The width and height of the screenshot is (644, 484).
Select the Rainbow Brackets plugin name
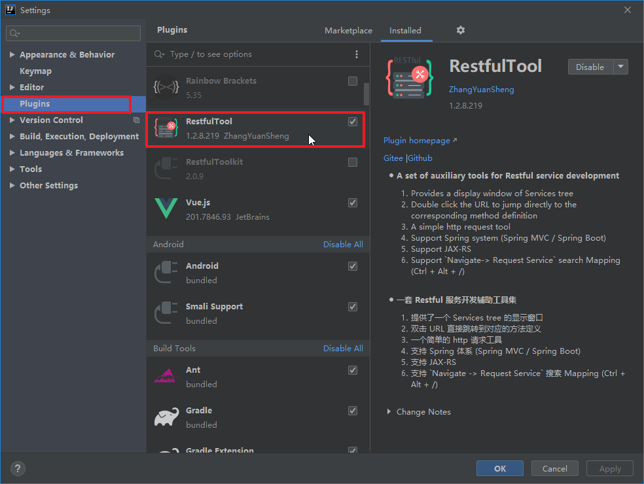pyautogui.click(x=221, y=81)
